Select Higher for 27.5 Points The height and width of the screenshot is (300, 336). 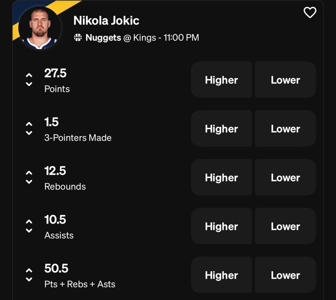click(x=221, y=80)
